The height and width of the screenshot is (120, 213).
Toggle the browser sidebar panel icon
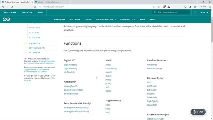click(x=190, y=7)
